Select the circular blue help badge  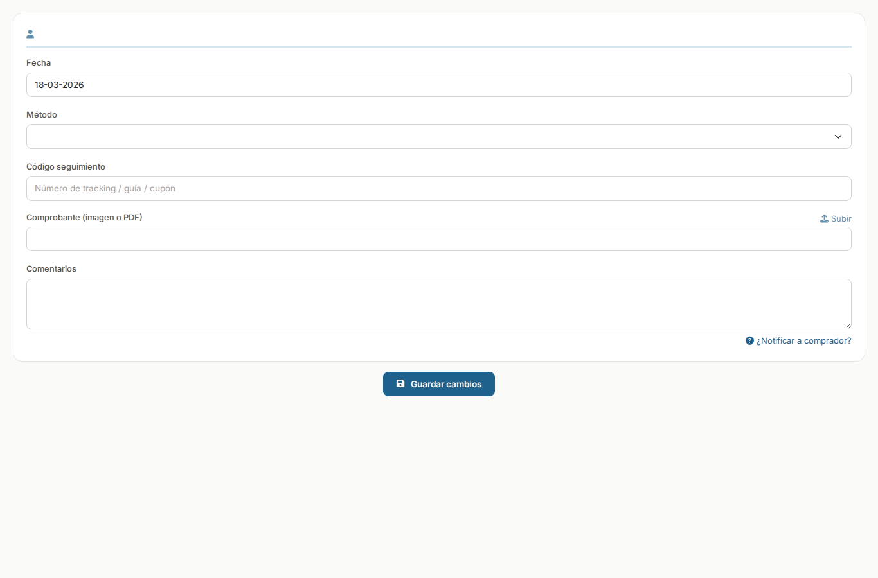point(749,340)
